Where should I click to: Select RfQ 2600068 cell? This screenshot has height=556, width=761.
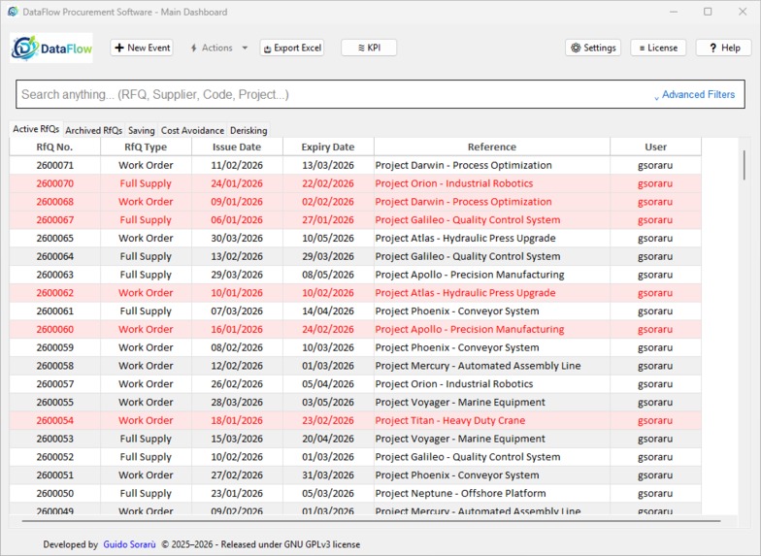point(54,202)
